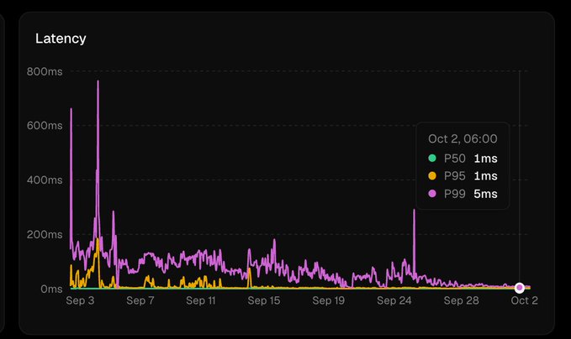The height and width of the screenshot is (339, 571).
Task: Click the P50 1ms value in tooltip
Action: point(485,159)
